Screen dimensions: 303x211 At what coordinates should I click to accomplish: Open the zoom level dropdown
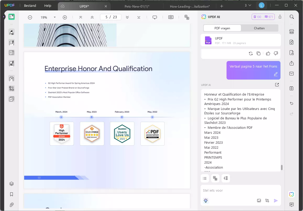pos(55,17)
